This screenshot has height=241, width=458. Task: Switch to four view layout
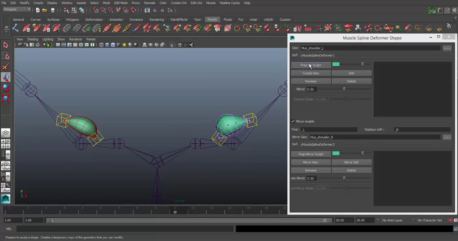tap(5, 144)
